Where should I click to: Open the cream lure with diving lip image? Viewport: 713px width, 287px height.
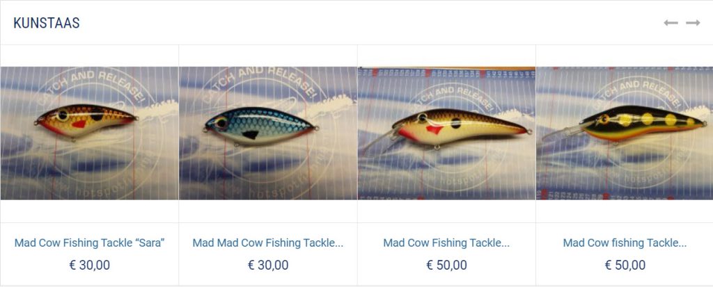(446, 133)
